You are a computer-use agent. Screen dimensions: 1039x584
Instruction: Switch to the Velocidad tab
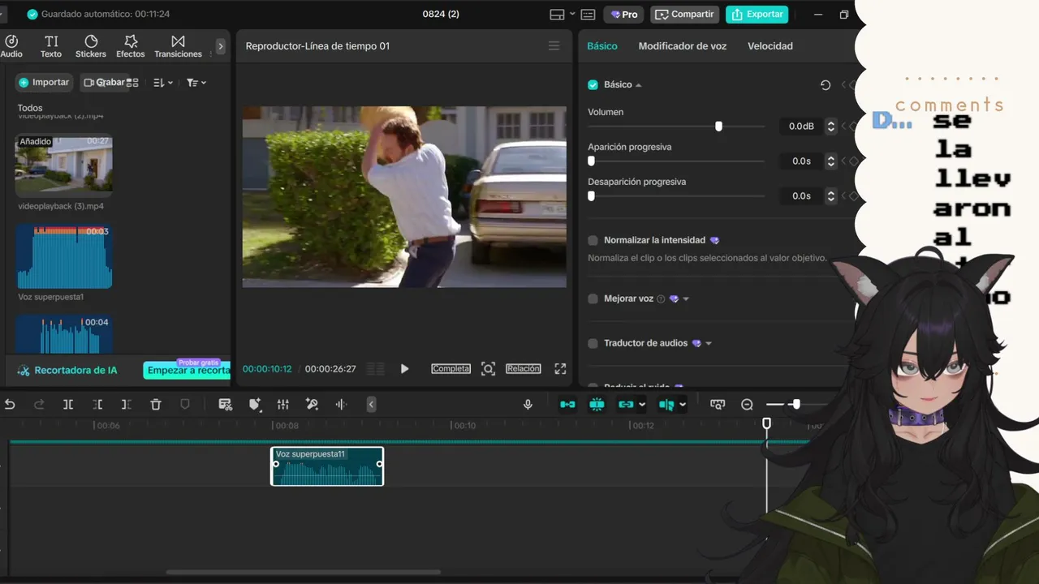coord(770,46)
